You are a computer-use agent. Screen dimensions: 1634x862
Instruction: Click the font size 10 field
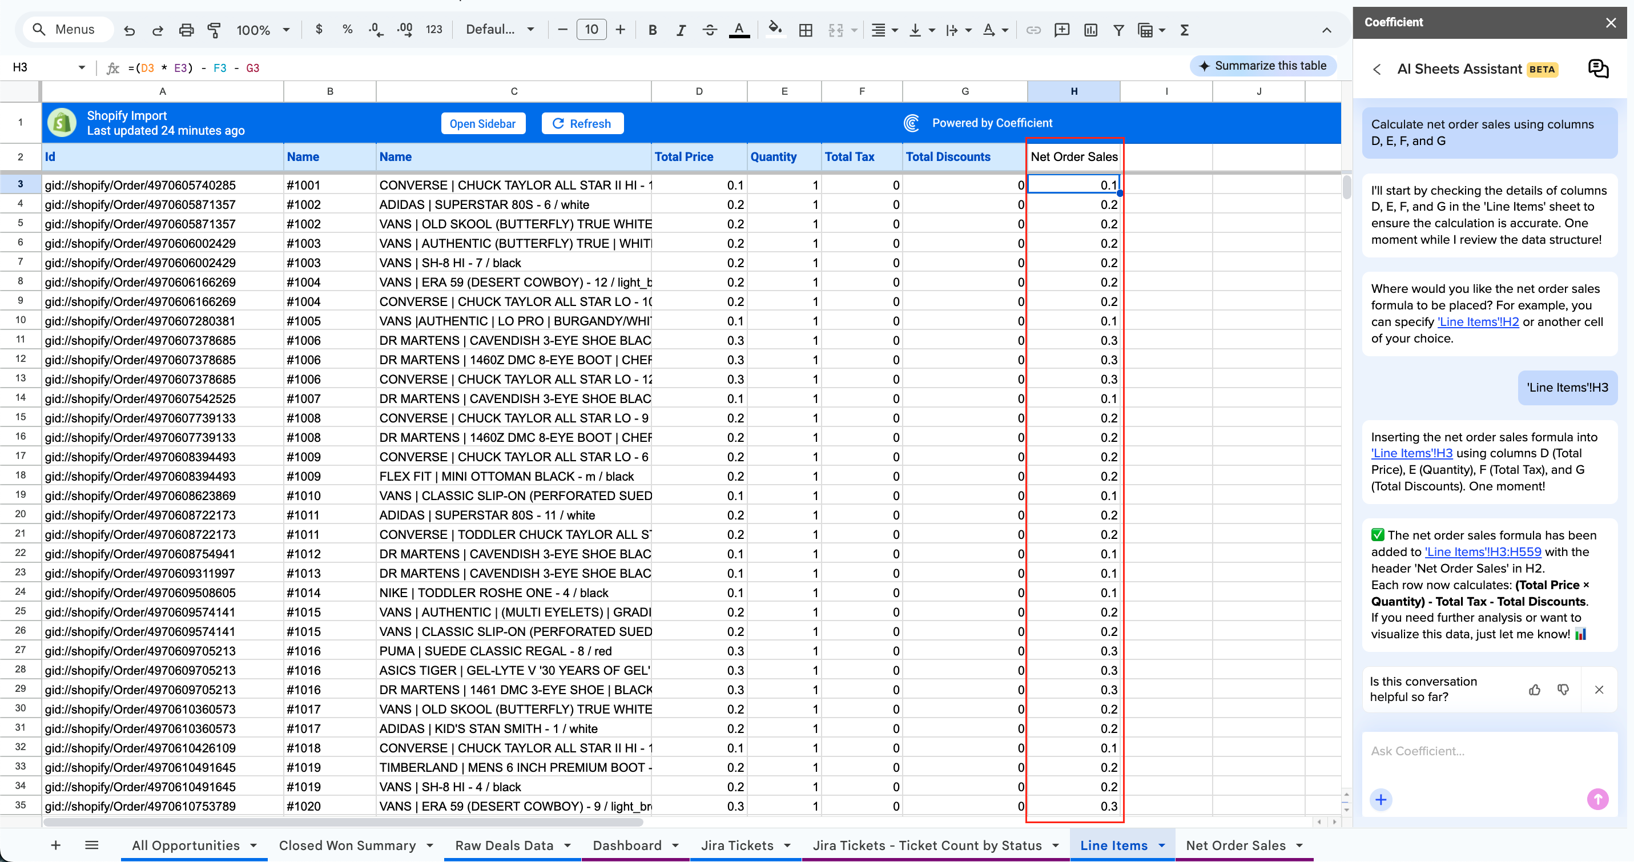[x=591, y=29]
